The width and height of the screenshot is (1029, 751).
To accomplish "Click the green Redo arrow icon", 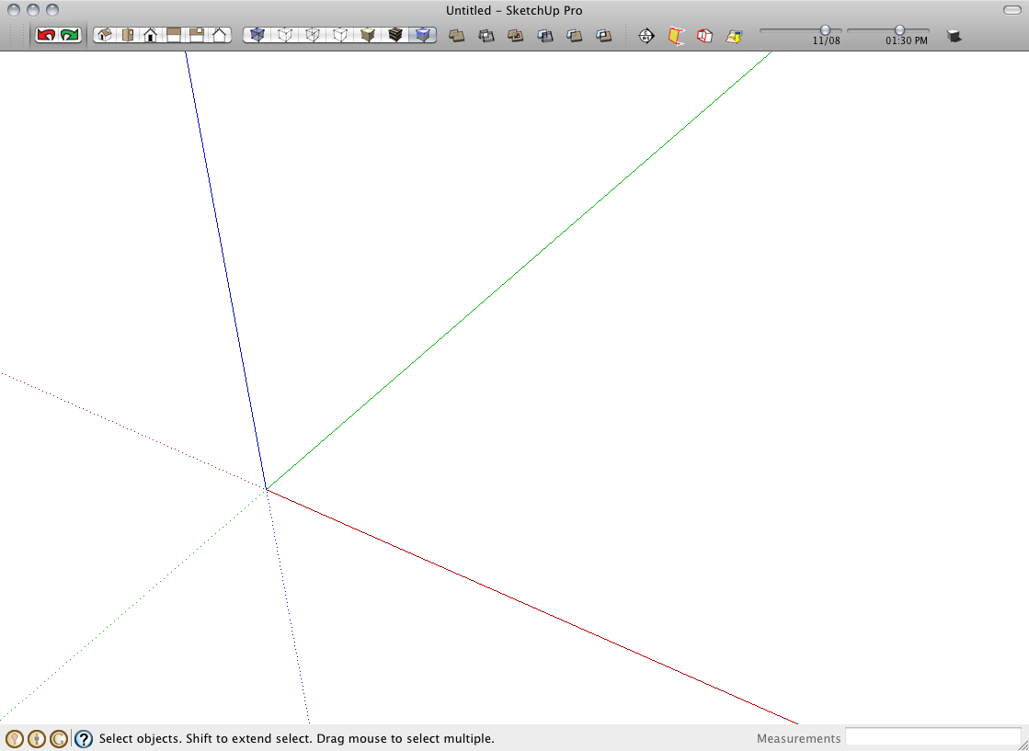I will point(70,35).
